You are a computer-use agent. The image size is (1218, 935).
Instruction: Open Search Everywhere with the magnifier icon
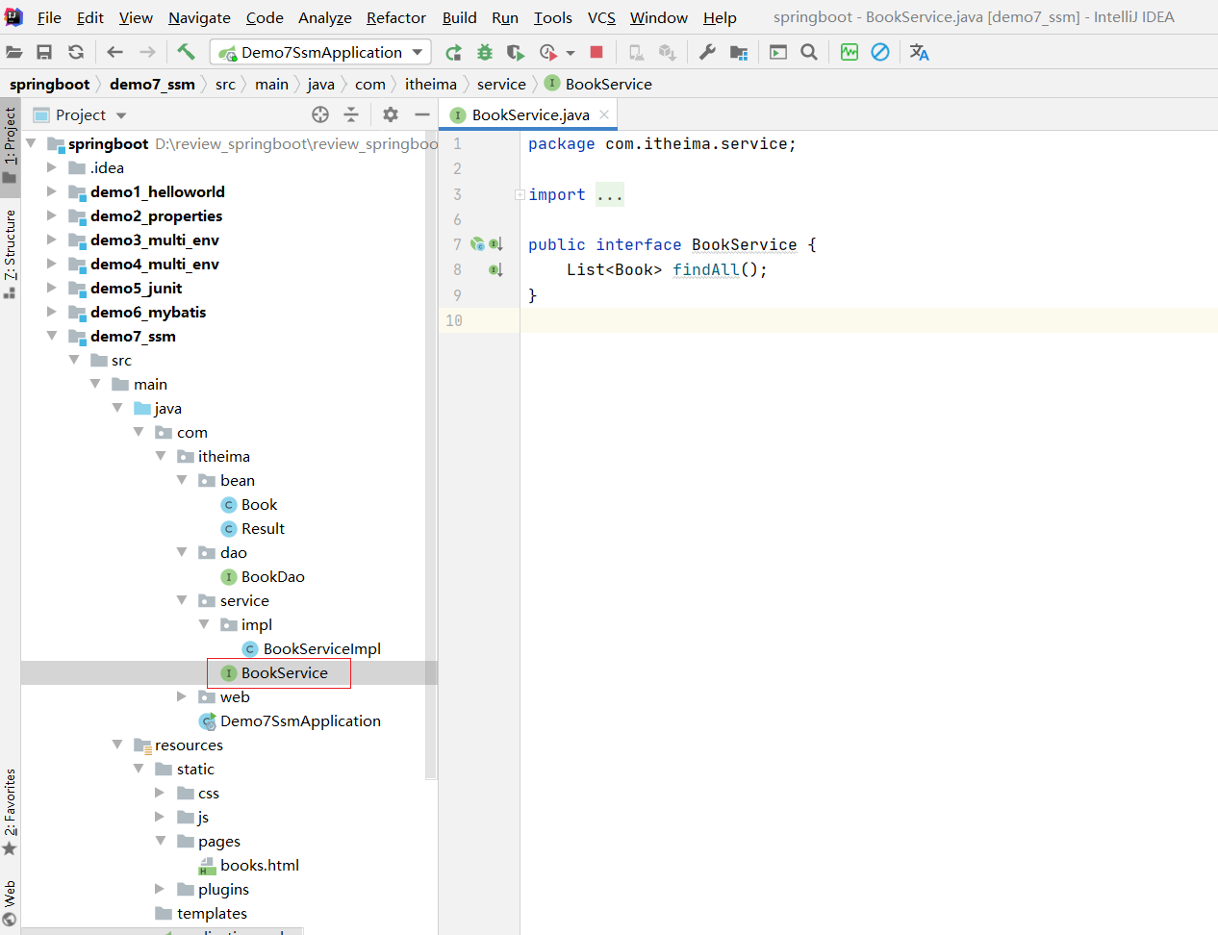[809, 52]
